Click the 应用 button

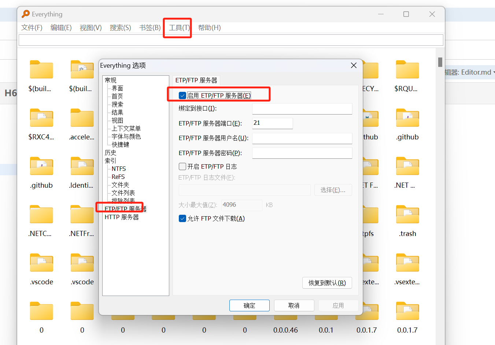(338, 305)
